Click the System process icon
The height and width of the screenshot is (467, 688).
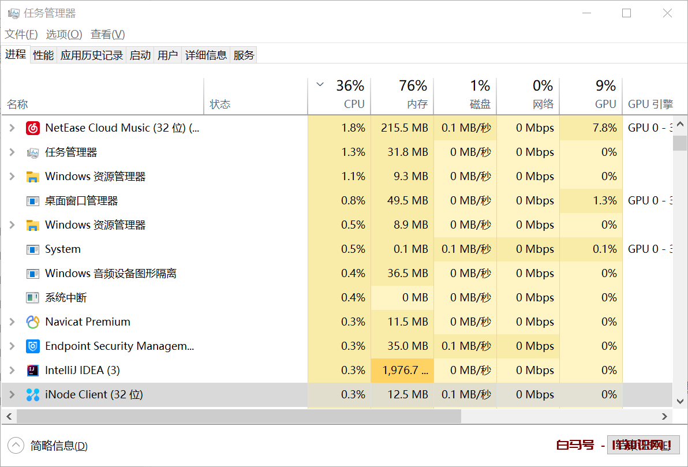click(33, 249)
